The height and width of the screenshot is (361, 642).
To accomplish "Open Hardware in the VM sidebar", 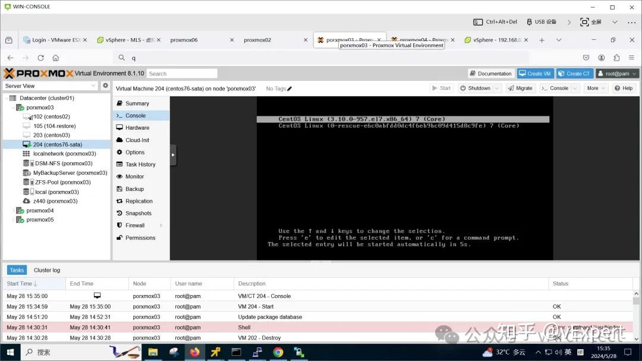I will 137,127.
